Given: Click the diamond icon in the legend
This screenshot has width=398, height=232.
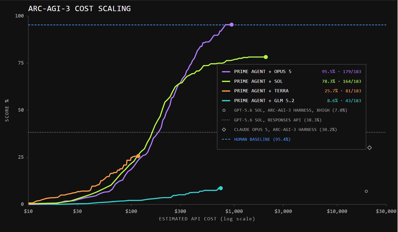Looking at the screenshot, I should point(224,129).
